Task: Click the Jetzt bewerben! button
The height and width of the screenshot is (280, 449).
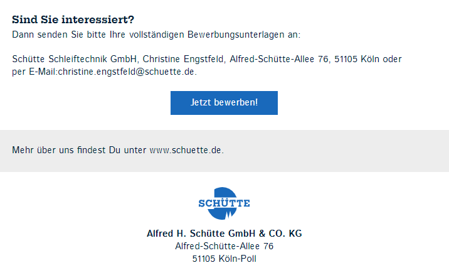Action: pos(224,103)
